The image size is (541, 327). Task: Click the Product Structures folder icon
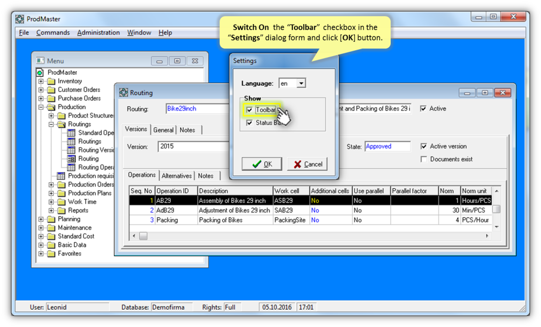(62, 116)
